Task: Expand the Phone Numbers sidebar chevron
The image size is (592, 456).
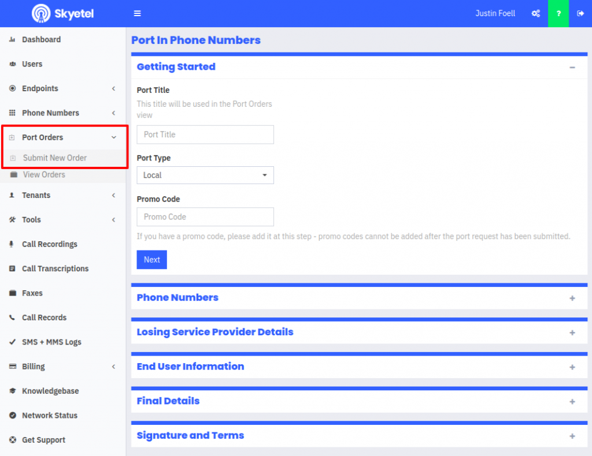Action: tap(114, 113)
